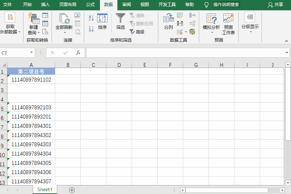Add a new sheet with the plus icon
Viewport: 291px width, 194px height.
click(72, 190)
